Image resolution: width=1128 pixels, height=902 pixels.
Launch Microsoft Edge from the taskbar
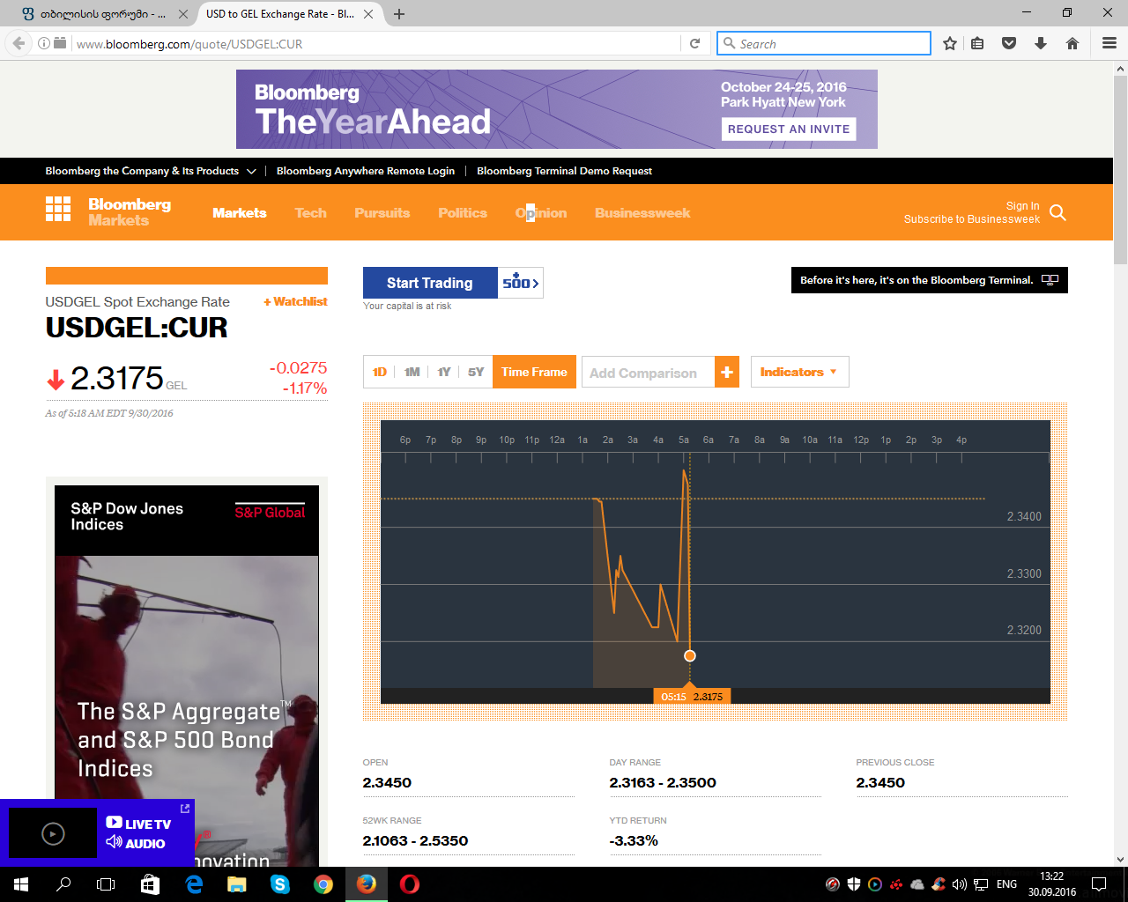(194, 884)
